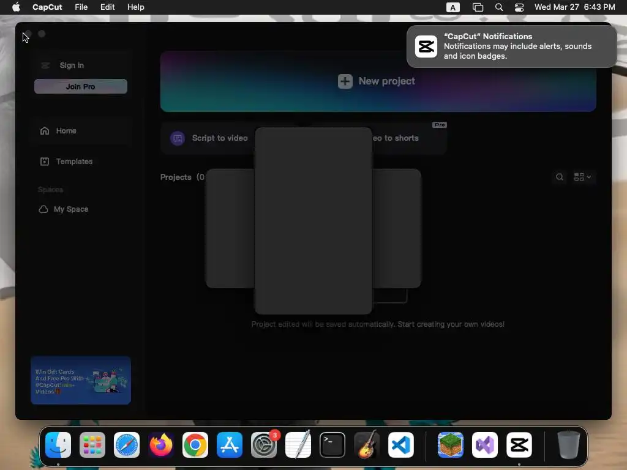
Task: Click the Sign in avatar icon
Action: click(45, 65)
